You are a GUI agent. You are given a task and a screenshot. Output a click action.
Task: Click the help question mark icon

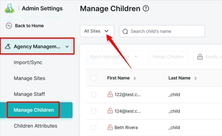point(146,9)
